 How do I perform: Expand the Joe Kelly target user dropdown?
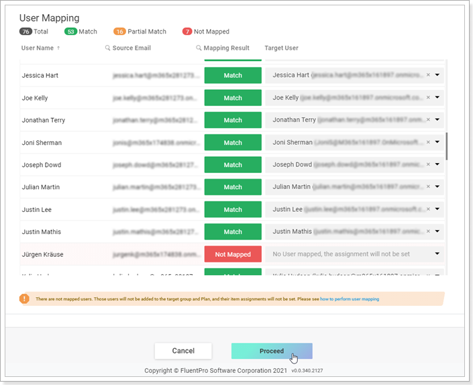tap(437, 97)
